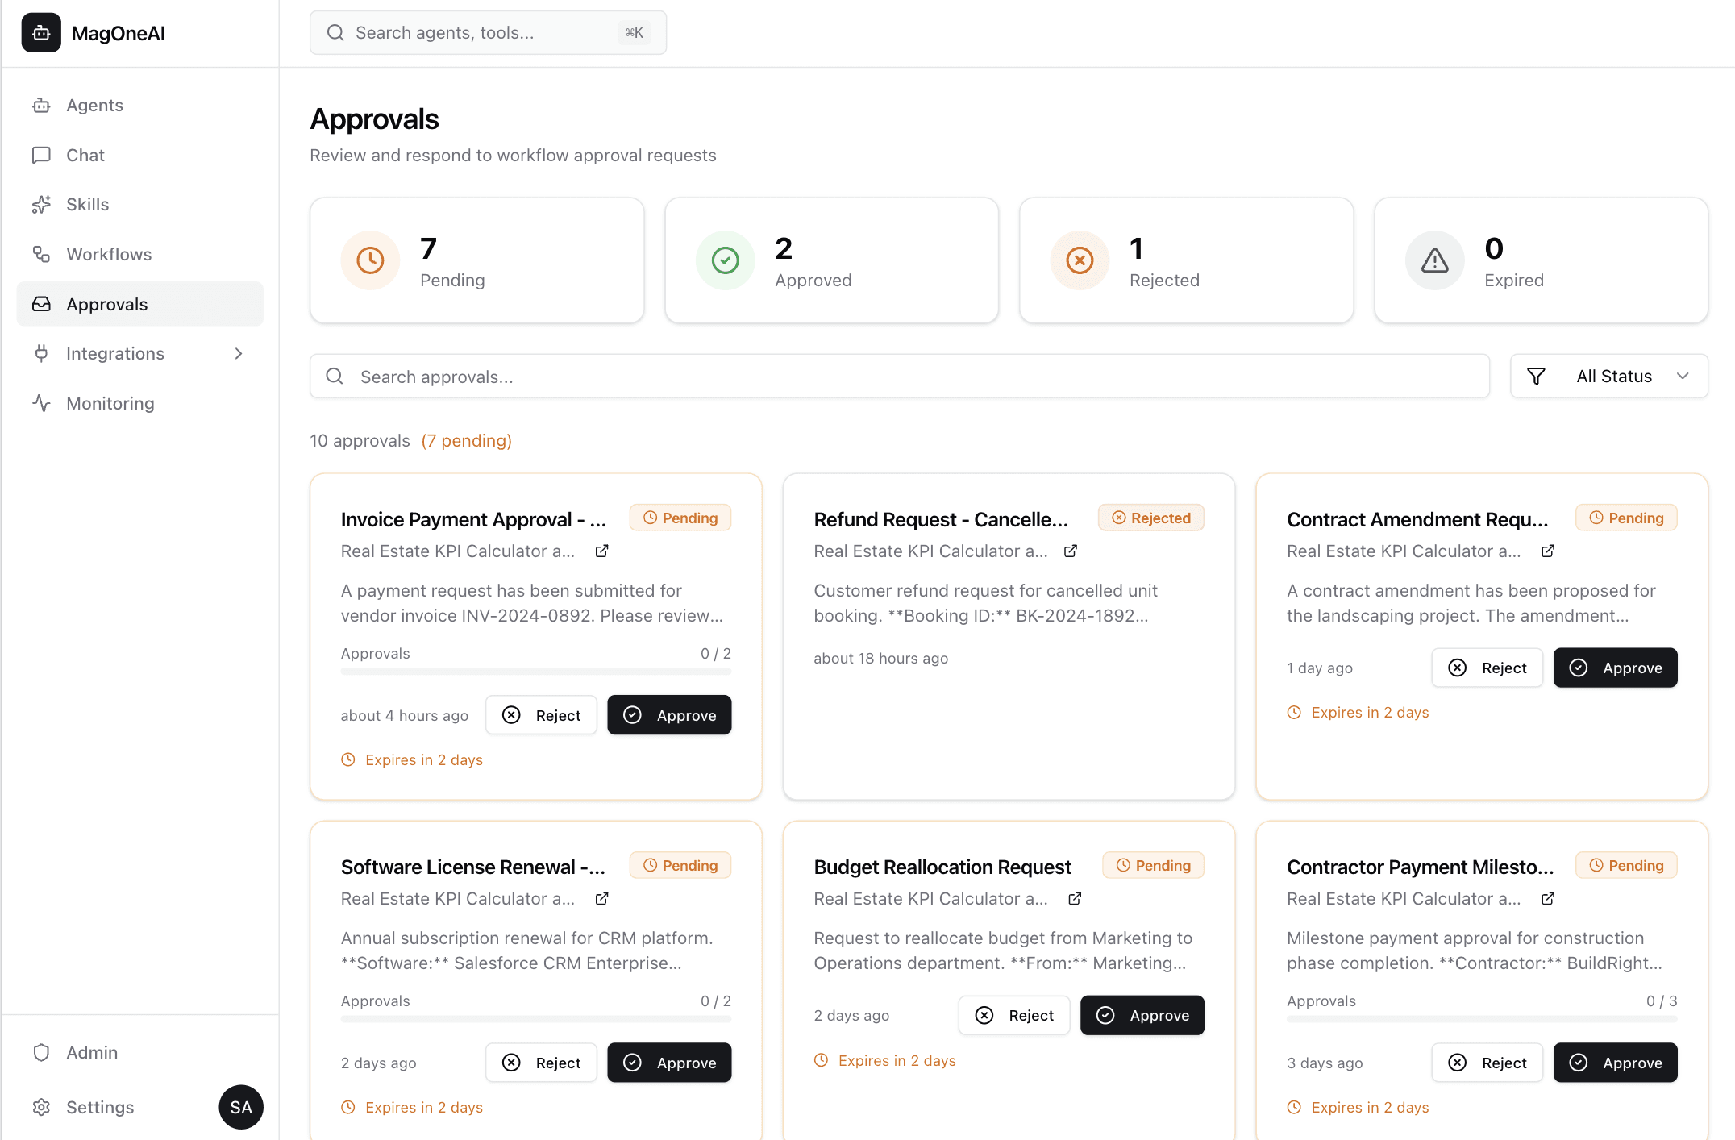Viewport: 1735px width, 1140px height.
Task: Open the Skills sidebar item
Action: pyautogui.click(x=87, y=205)
